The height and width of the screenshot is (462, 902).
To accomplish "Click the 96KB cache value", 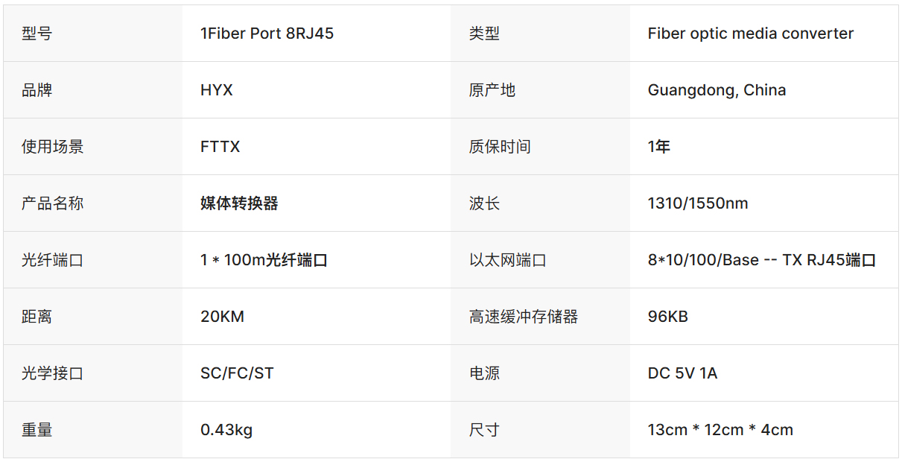I will tap(668, 317).
